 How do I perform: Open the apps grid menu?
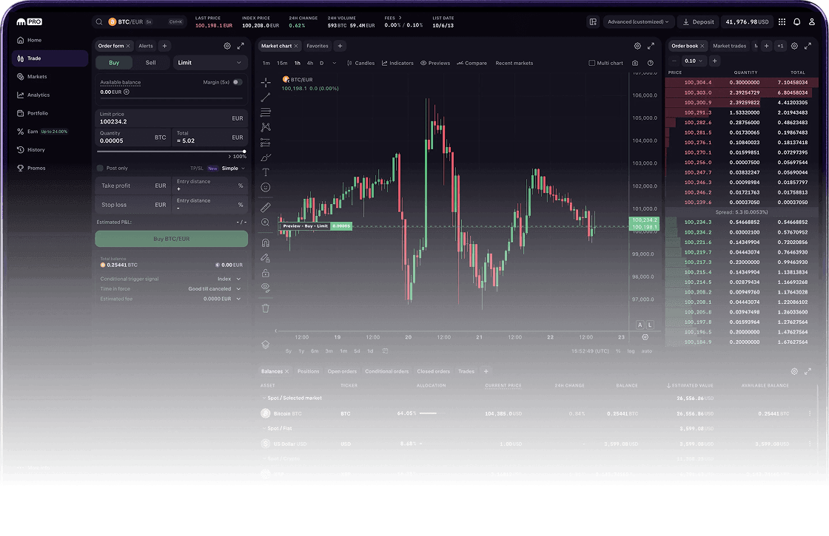[782, 22]
